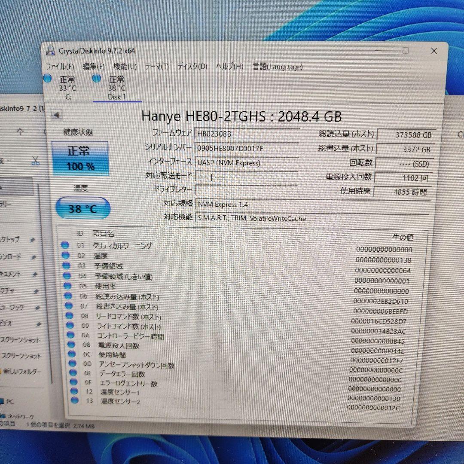Click status icon for リードコマンド数 (ホスト) row
The width and height of the screenshot is (464, 464).
pyautogui.click(x=69, y=315)
